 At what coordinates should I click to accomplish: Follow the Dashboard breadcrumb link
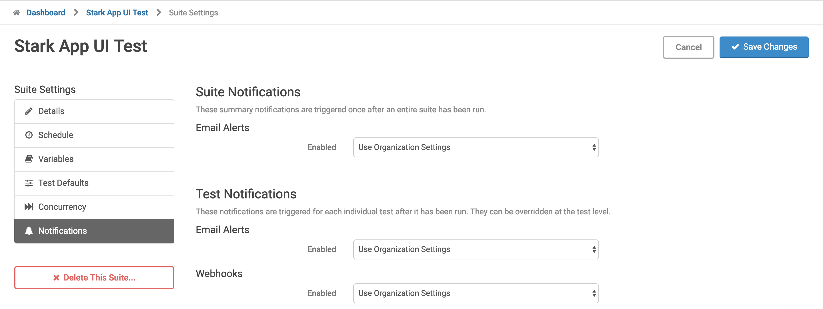point(46,13)
